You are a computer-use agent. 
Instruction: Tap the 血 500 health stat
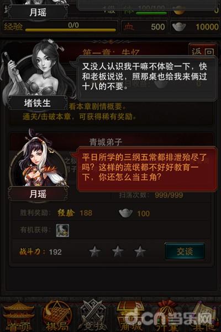(145, 27)
